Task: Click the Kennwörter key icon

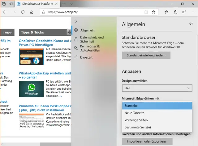Action: pyautogui.click(x=76, y=48)
